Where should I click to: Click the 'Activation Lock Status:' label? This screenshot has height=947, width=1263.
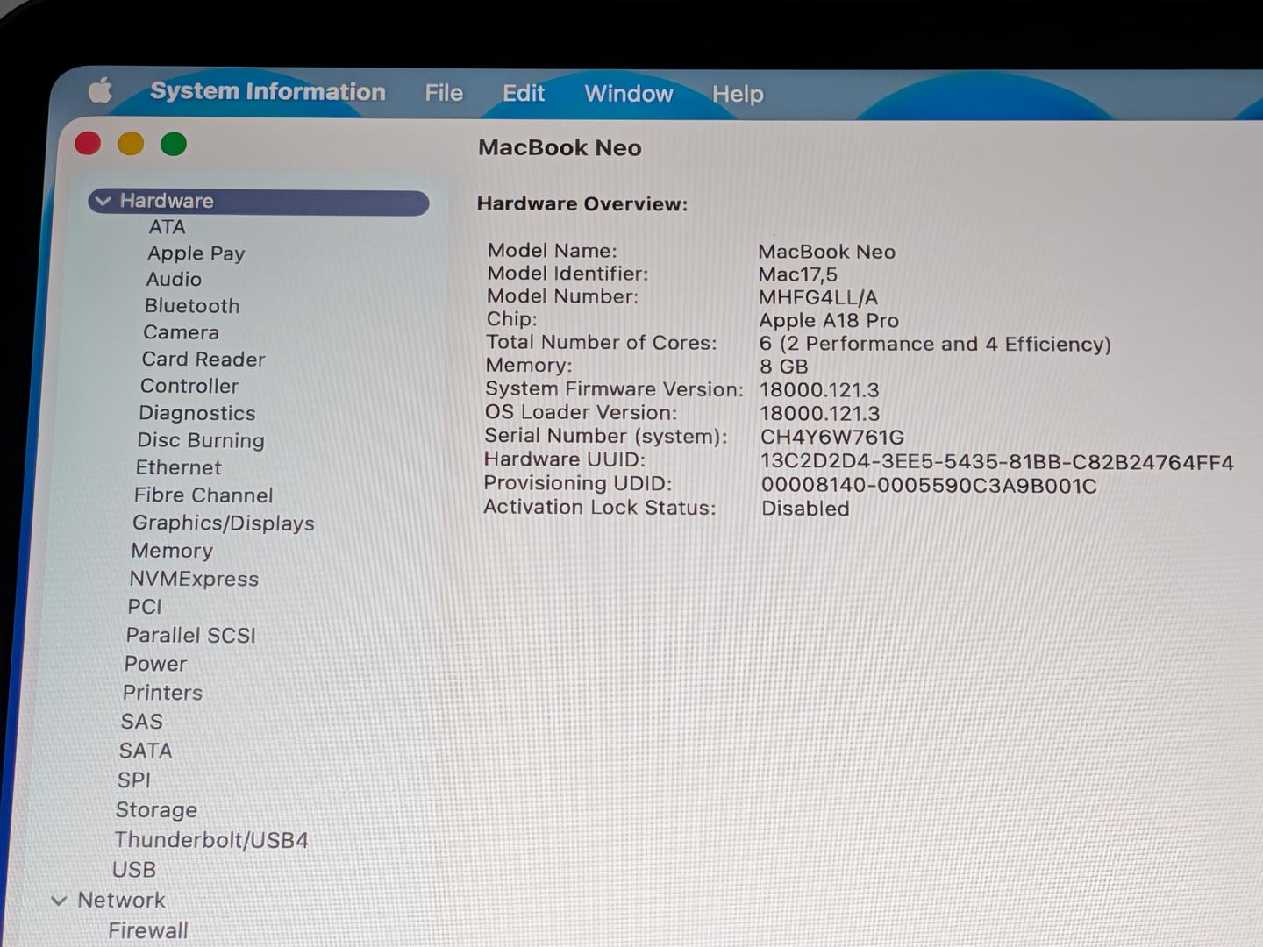tap(600, 507)
